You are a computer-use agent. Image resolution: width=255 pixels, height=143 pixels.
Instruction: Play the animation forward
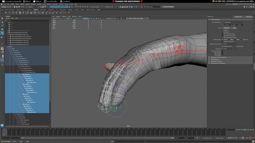(246, 130)
